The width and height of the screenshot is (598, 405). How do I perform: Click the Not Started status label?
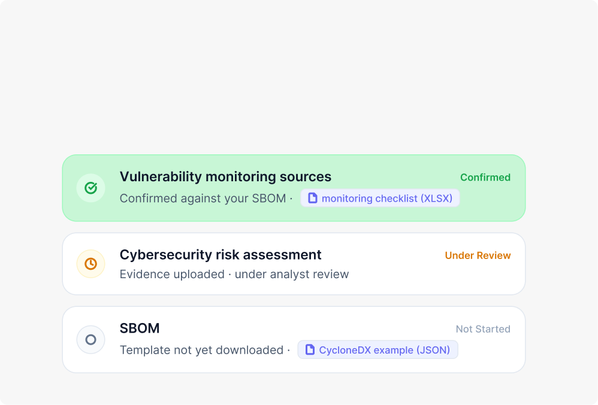(483, 329)
